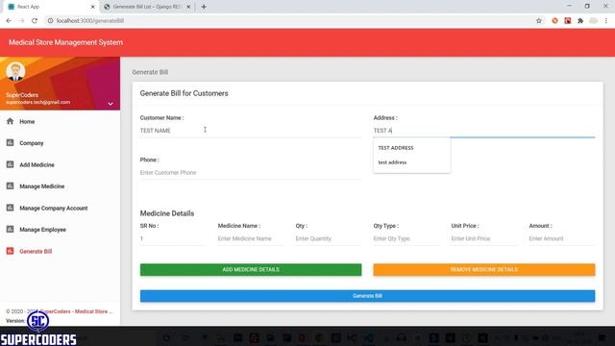Click the Generate Bill sidebar icon
Screen dimensions: 615x346
[11, 251]
